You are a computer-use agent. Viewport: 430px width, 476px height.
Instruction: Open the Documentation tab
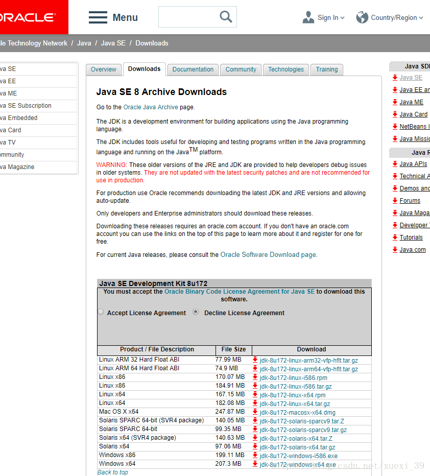click(193, 69)
